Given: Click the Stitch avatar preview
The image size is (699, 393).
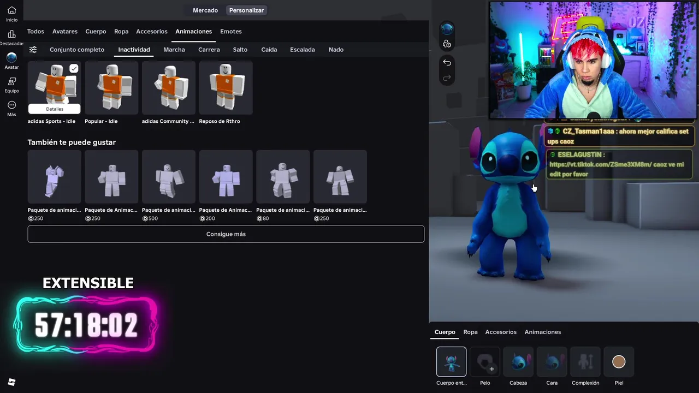Looking at the screenshot, I should click(508, 205).
